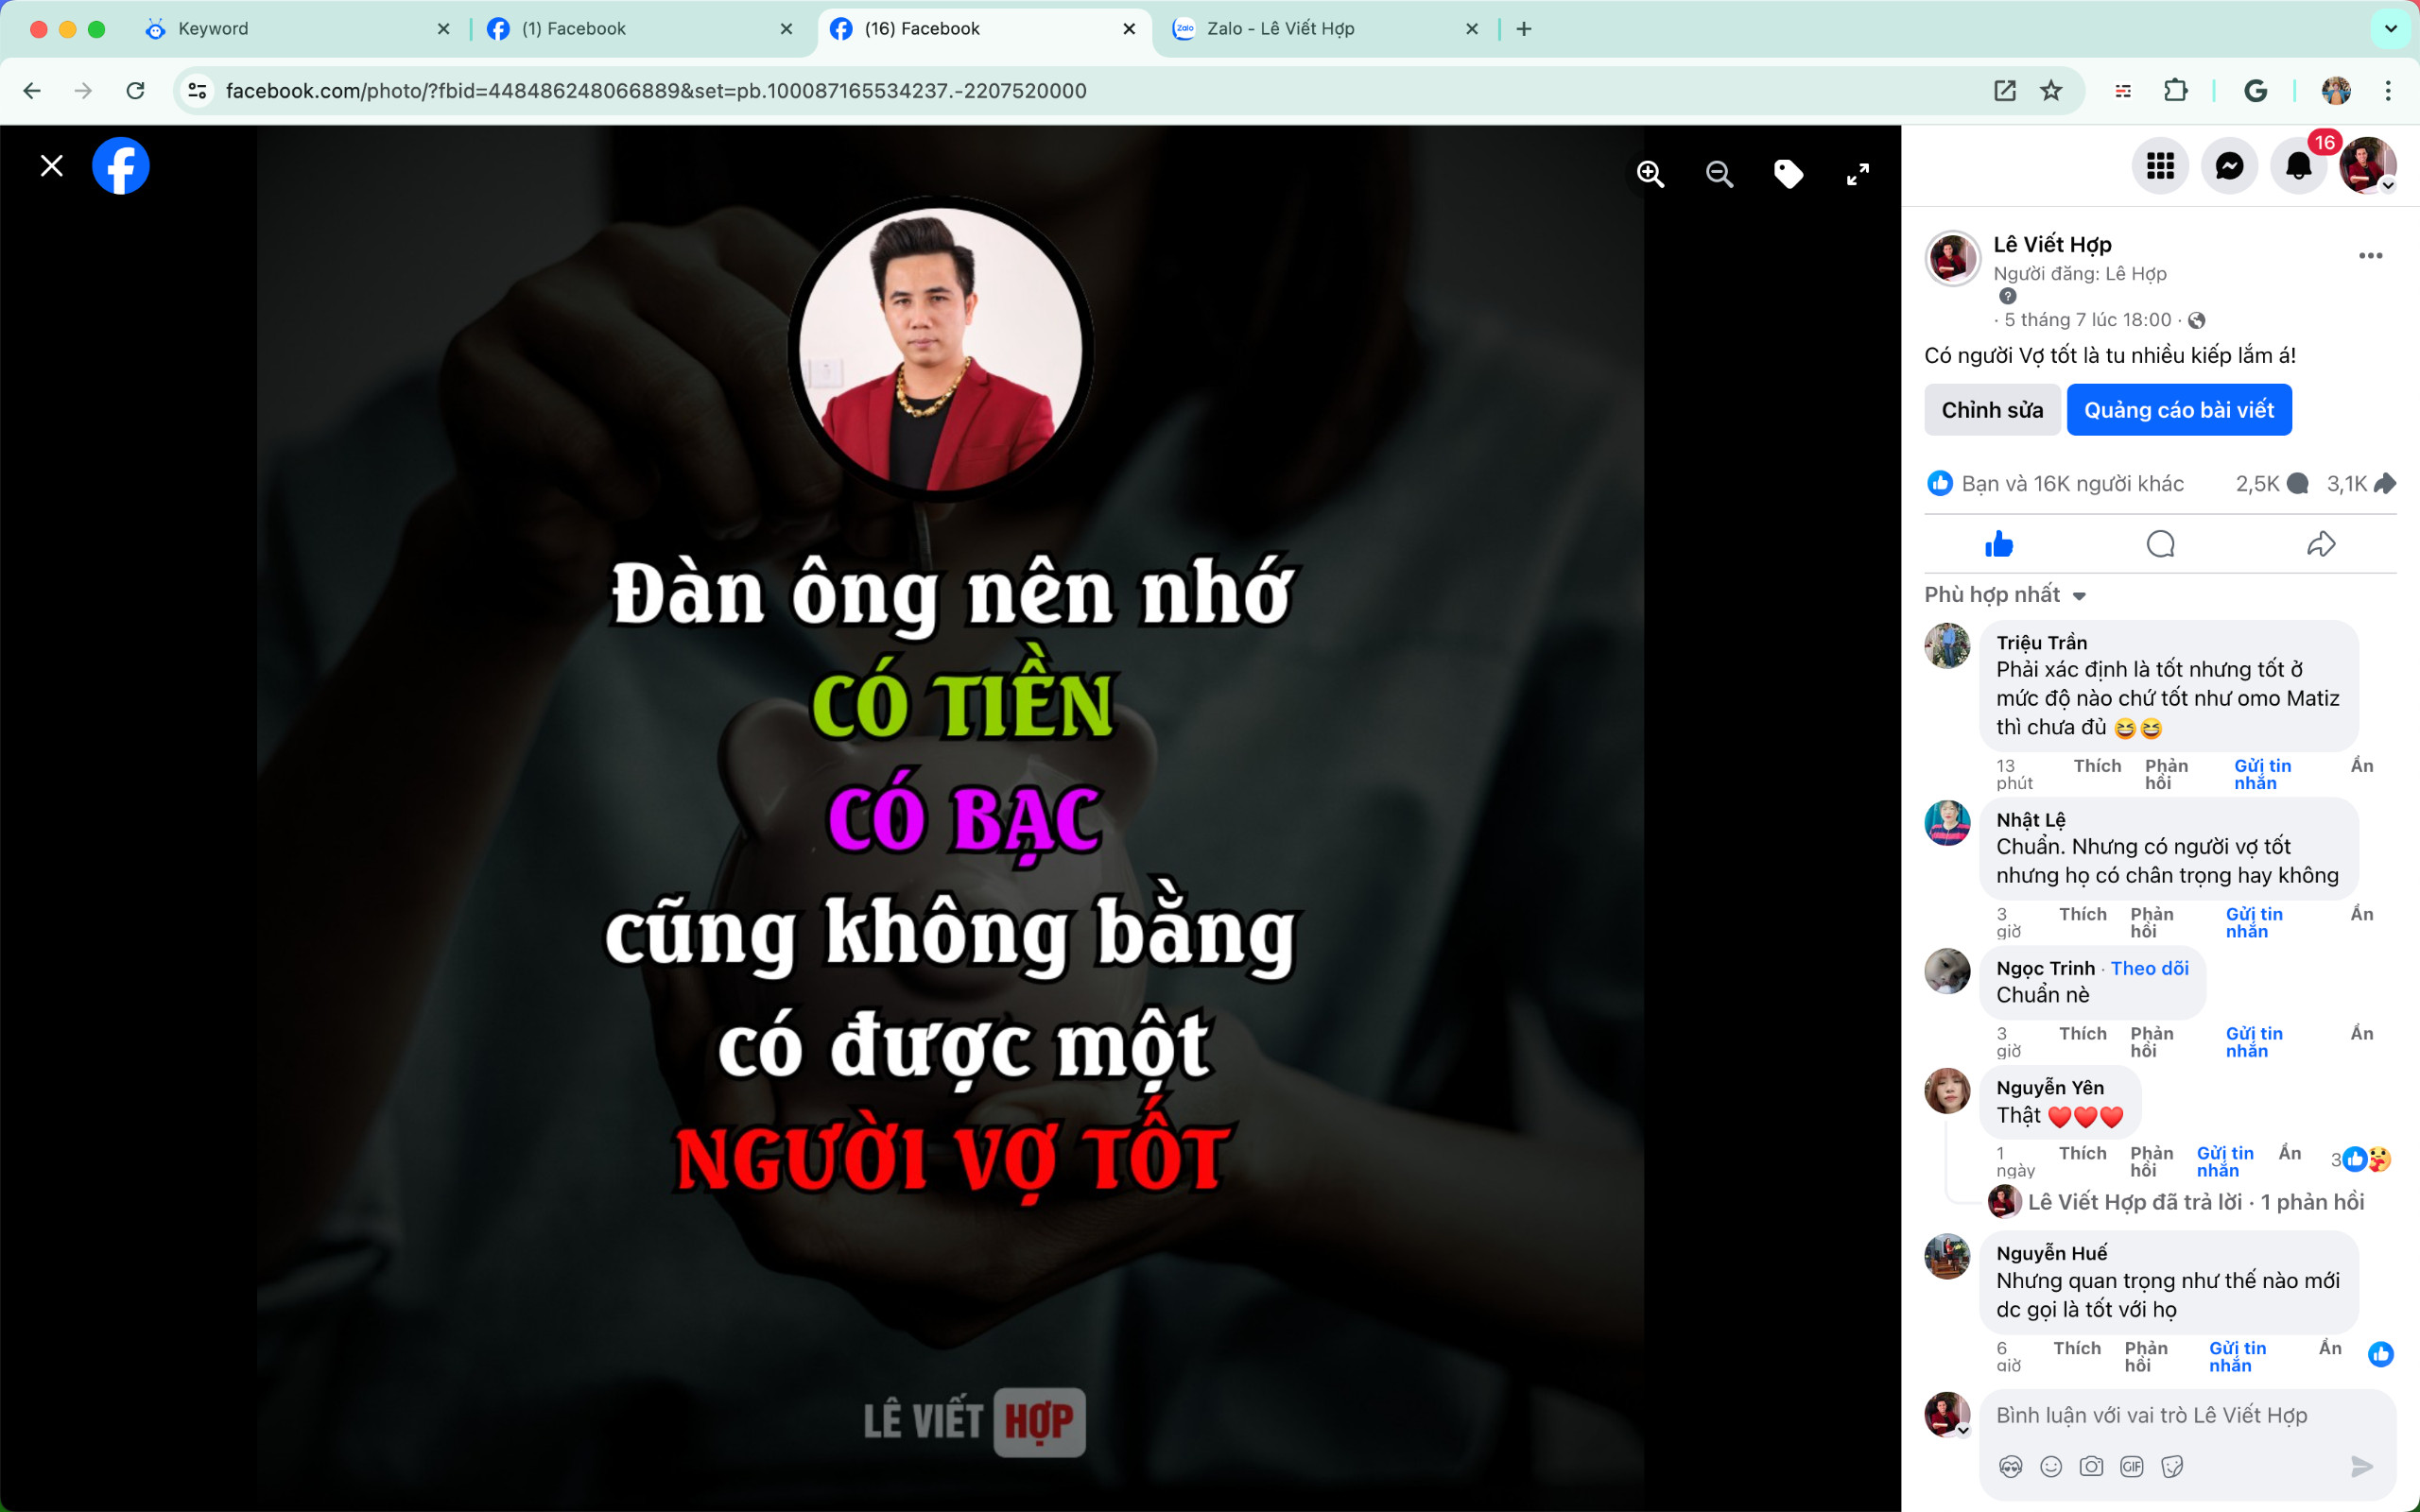Open notifications bell with 16 badge

click(x=2299, y=166)
